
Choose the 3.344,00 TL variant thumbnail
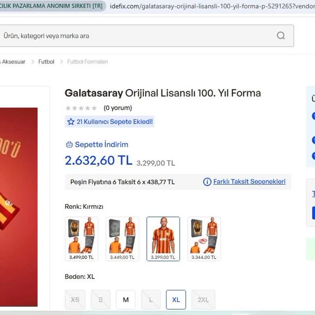[204, 239]
